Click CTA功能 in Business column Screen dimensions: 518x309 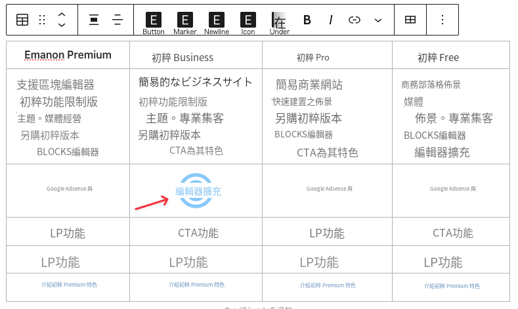coord(198,233)
